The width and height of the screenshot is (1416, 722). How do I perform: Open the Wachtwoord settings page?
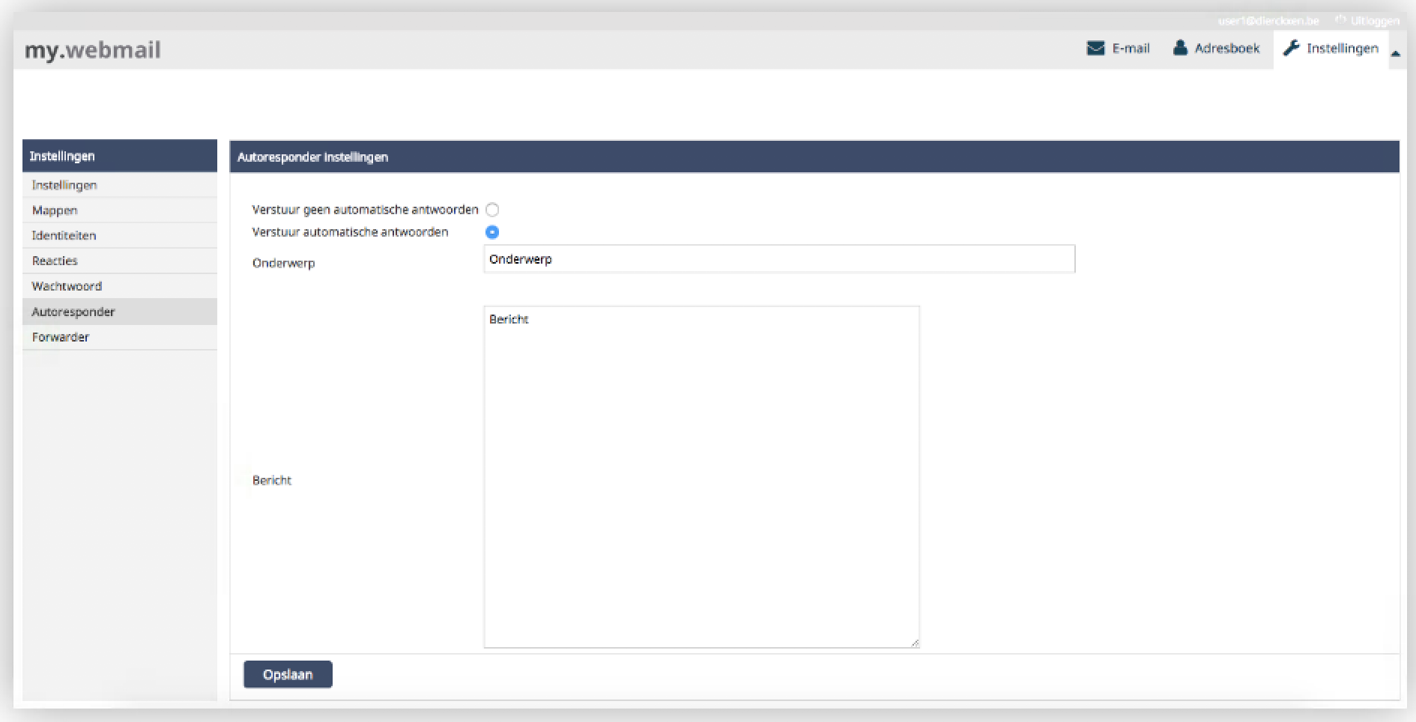pyautogui.click(x=67, y=286)
